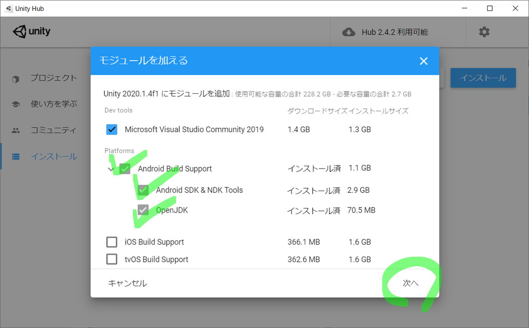Click the 366.1 MB iOS download size
The height and width of the screenshot is (328, 529).
304,242
